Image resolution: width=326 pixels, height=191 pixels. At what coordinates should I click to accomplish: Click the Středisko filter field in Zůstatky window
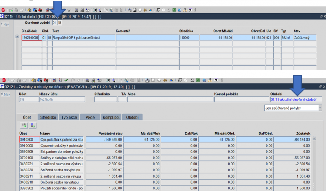click(x=106, y=99)
